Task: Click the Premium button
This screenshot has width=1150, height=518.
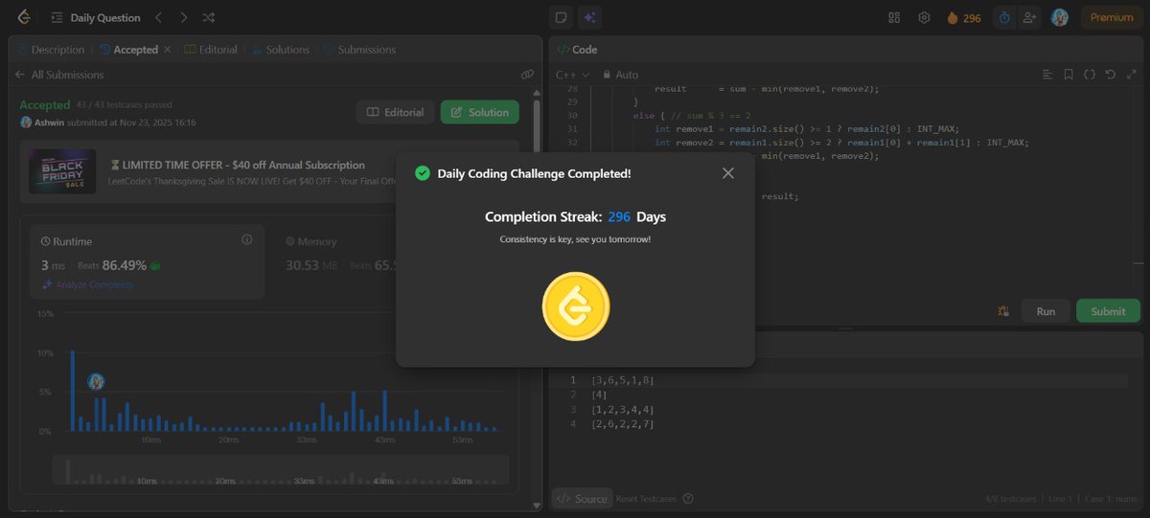Action: (1112, 17)
